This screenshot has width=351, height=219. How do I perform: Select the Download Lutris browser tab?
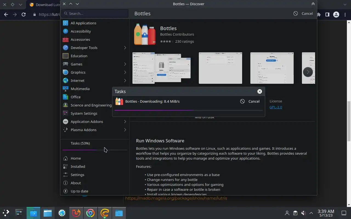pyautogui.click(x=44, y=5)
